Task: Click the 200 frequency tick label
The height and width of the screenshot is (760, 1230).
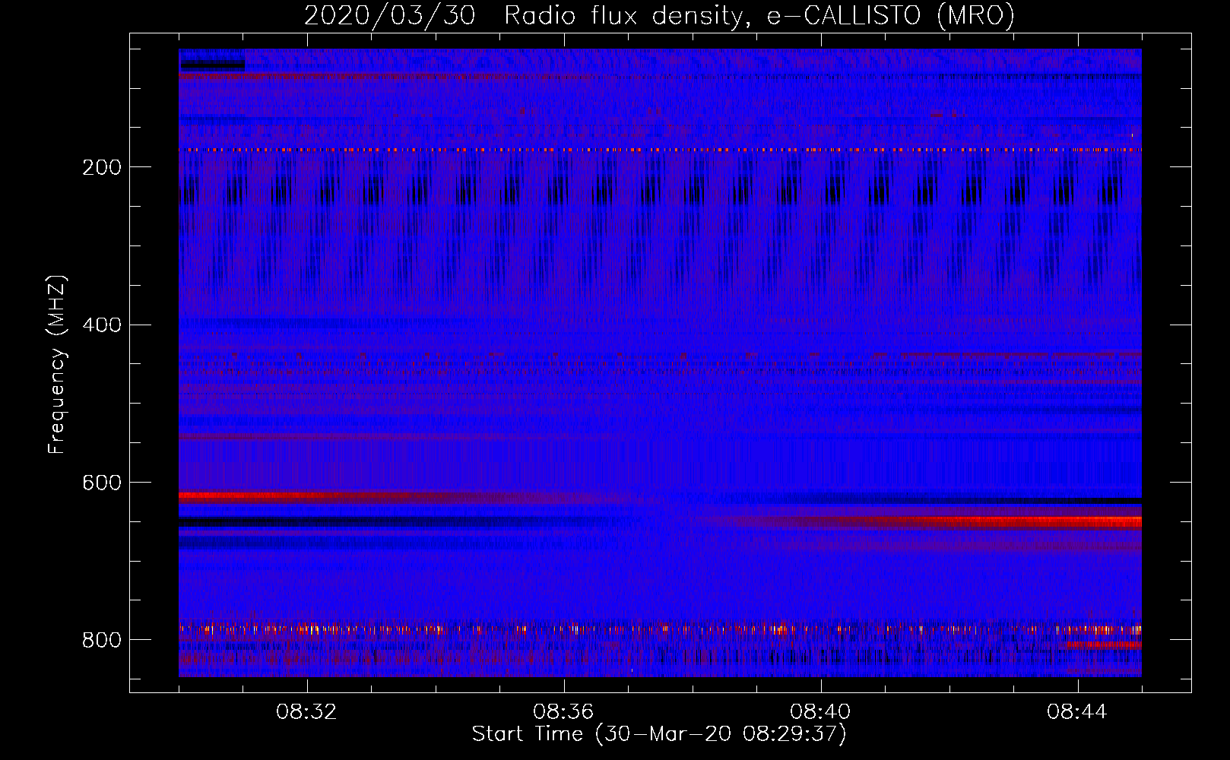Action: [x=102, y=167]
